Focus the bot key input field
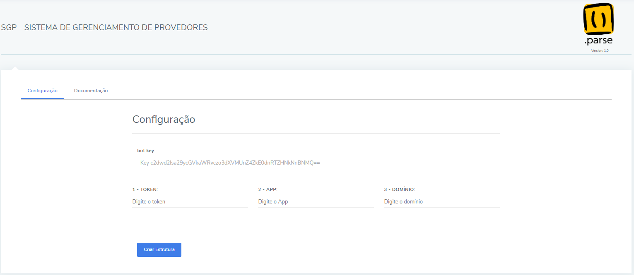This screenshot has width=634, height=275. 300,163
